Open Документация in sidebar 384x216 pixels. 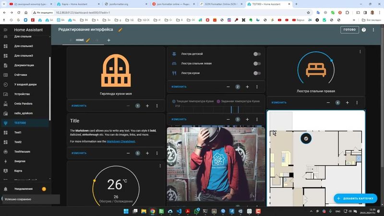click(24, 65)
